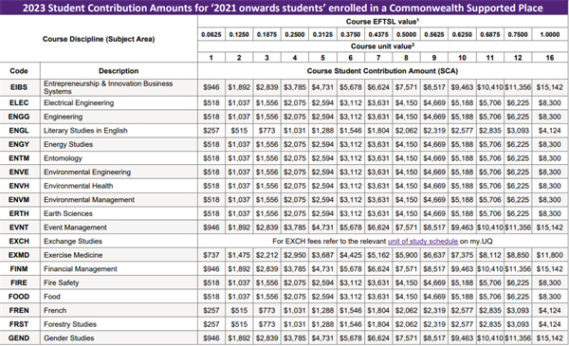Viewport: 569px width, 346px height.
Task: Select the $257 amount in FRST row
Action: [211, 324]
